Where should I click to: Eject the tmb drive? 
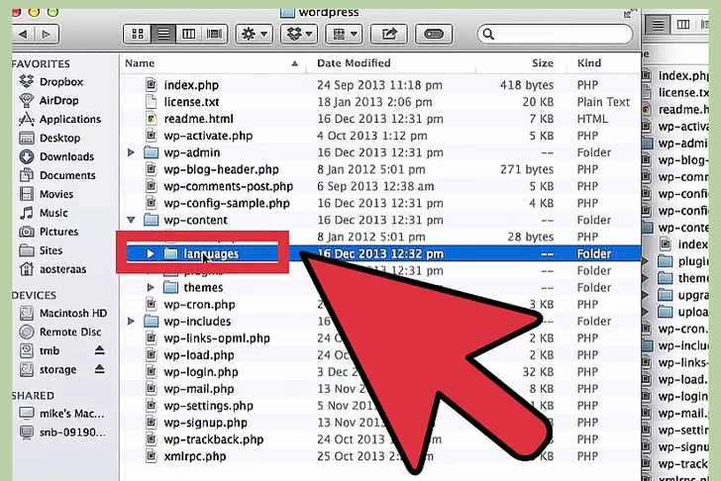point(99,351)
